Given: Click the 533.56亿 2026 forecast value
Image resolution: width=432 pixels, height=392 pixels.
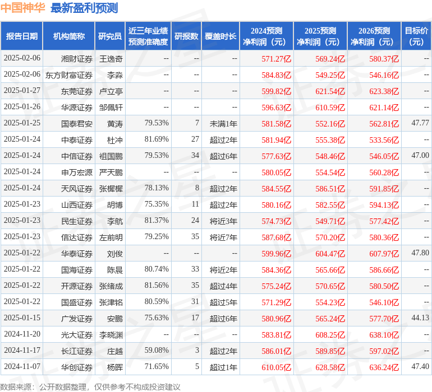Looking at the screenshot, I should (384, 140).
